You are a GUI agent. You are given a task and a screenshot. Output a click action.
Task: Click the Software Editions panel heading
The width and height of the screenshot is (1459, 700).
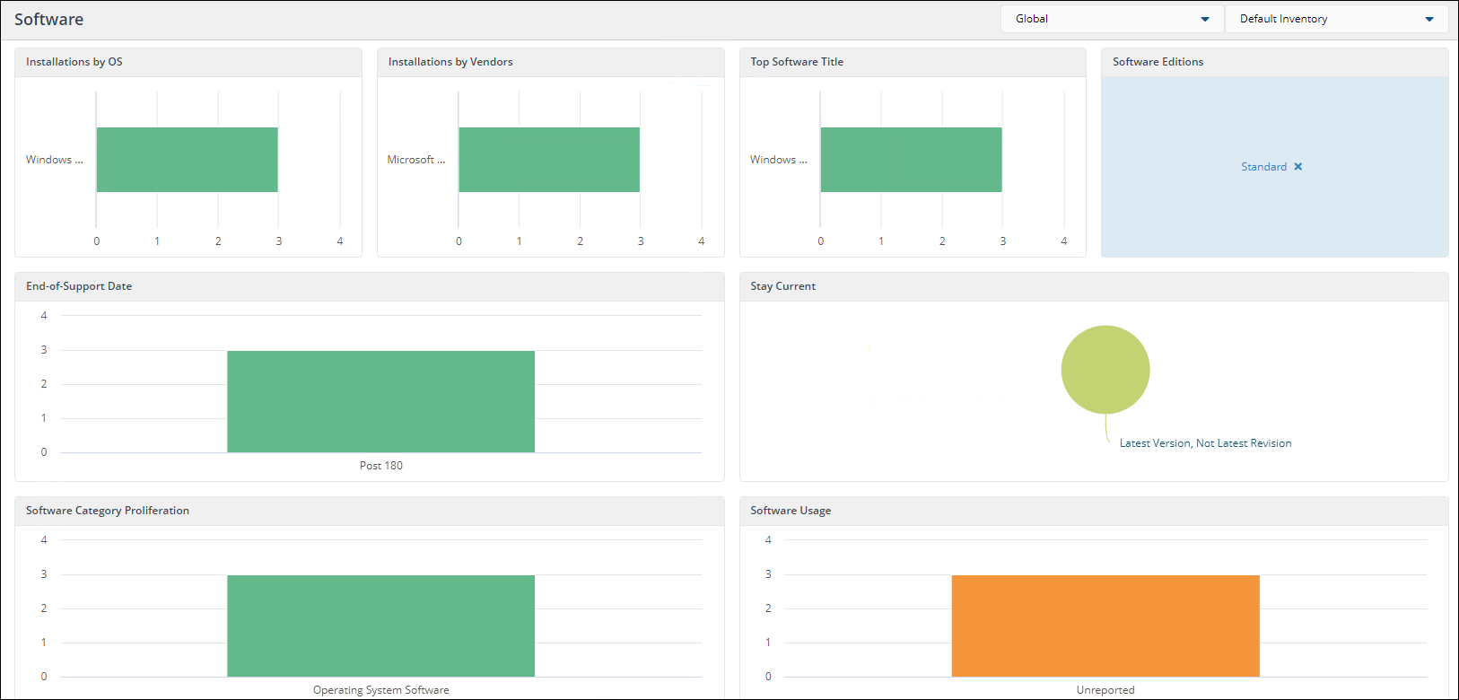1158,62
